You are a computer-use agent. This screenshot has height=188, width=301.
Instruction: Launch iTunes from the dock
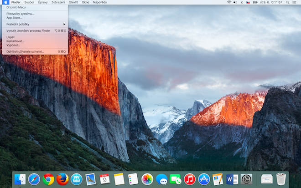coord(190,179)
